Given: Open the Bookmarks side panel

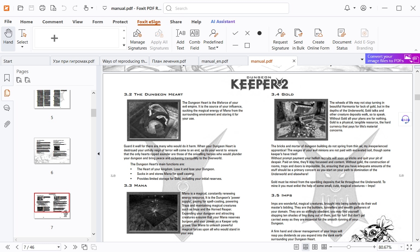Looking at the screenshot, I should (7, 78).
